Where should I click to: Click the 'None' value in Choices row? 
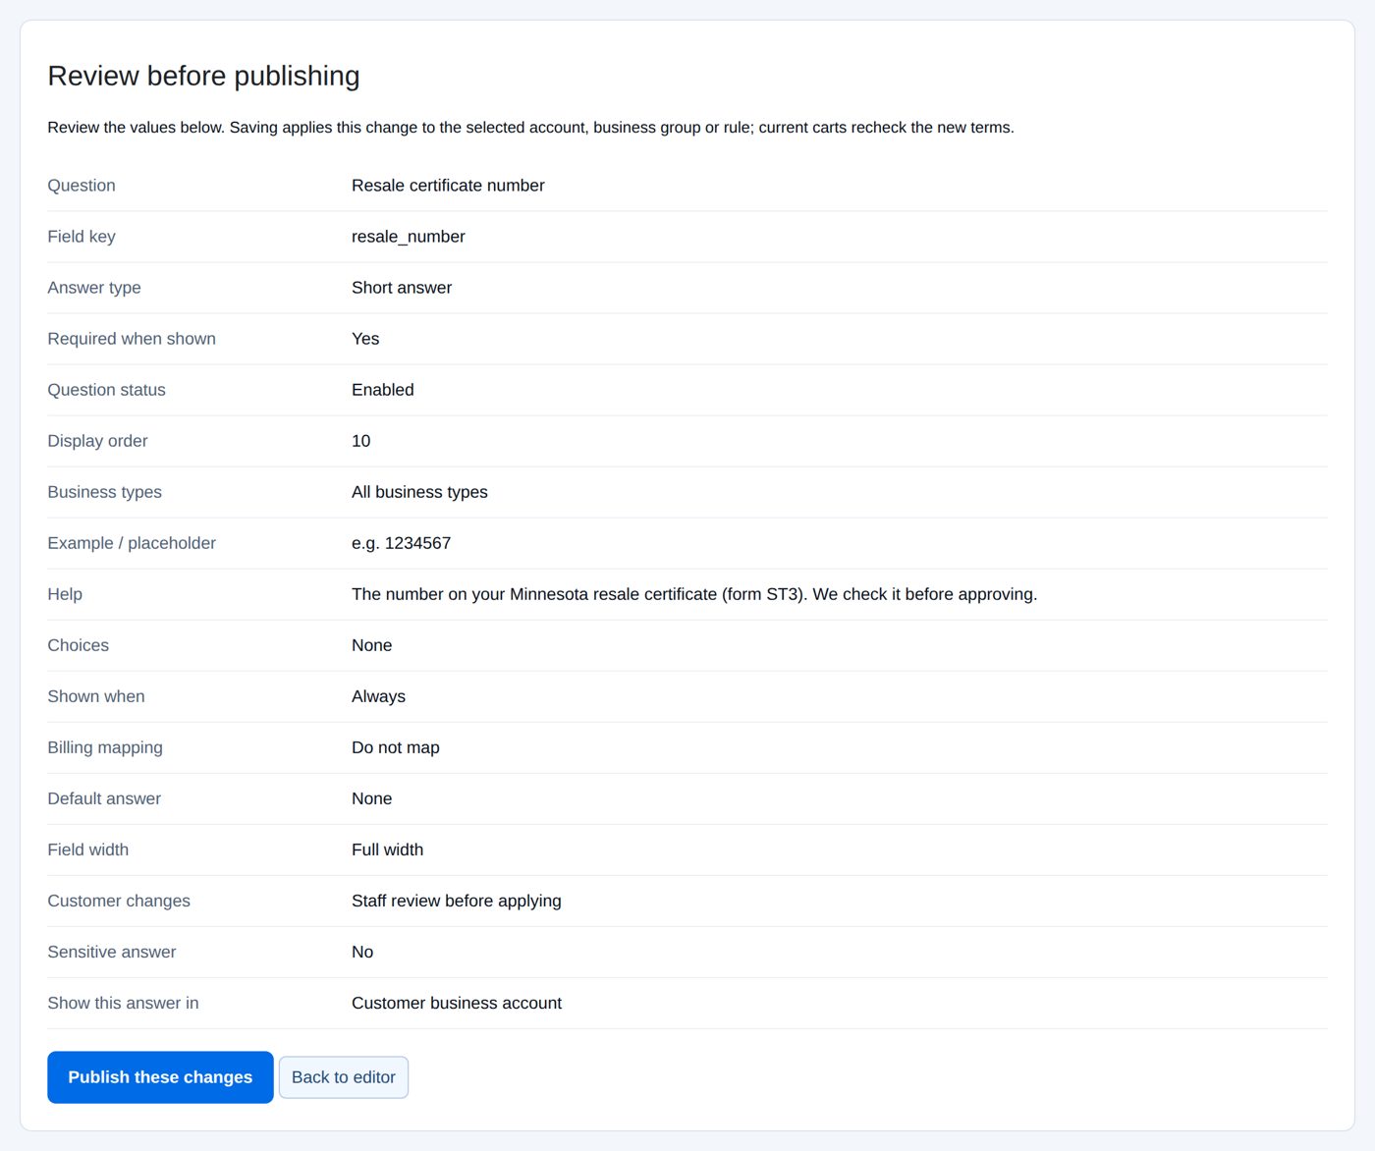pyautogui.click(x=372, y=645)
